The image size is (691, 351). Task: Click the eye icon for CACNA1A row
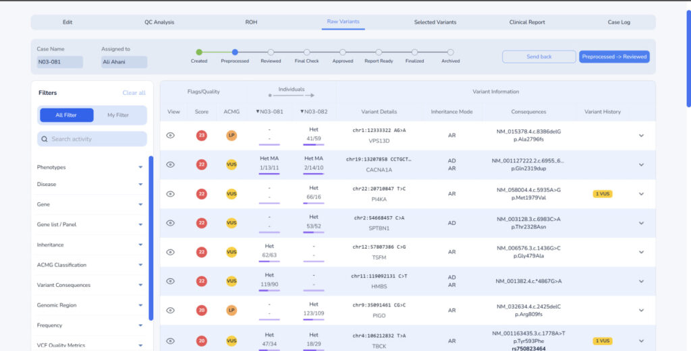click(x=171, y=164)
